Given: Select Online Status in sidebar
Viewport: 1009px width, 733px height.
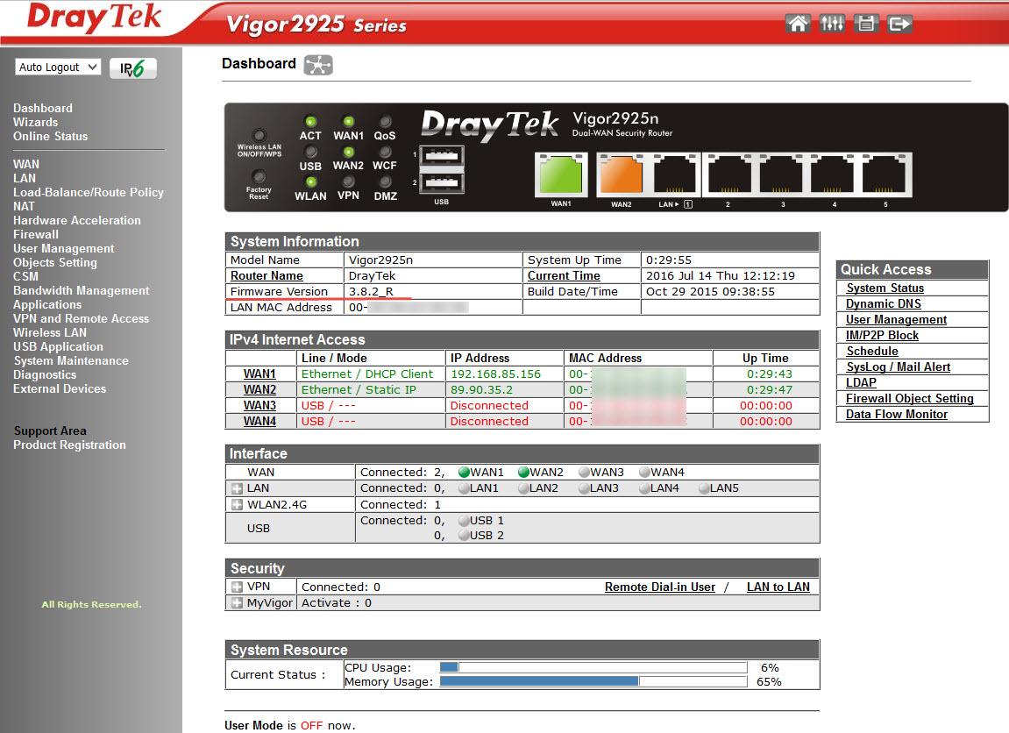Looking at the screenshot, I should (x=50, y=136).
